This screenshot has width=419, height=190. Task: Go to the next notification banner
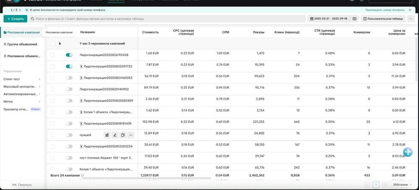coord(20,10)
